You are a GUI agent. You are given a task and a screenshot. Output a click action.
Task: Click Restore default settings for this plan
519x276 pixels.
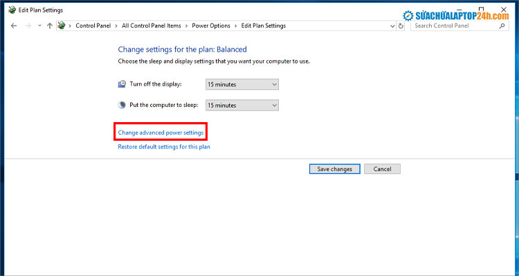pyautogui.click(x=164, y=147)
